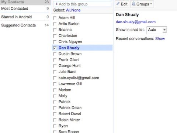The width and height of the screenshot is (177, 133).
Task: Select contact kate.cyclist@gmail.com name
Action: point(79,78)
